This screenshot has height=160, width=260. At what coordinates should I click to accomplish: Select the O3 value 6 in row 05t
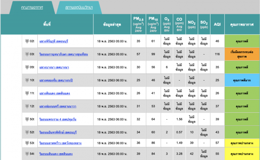click(167, 67)
